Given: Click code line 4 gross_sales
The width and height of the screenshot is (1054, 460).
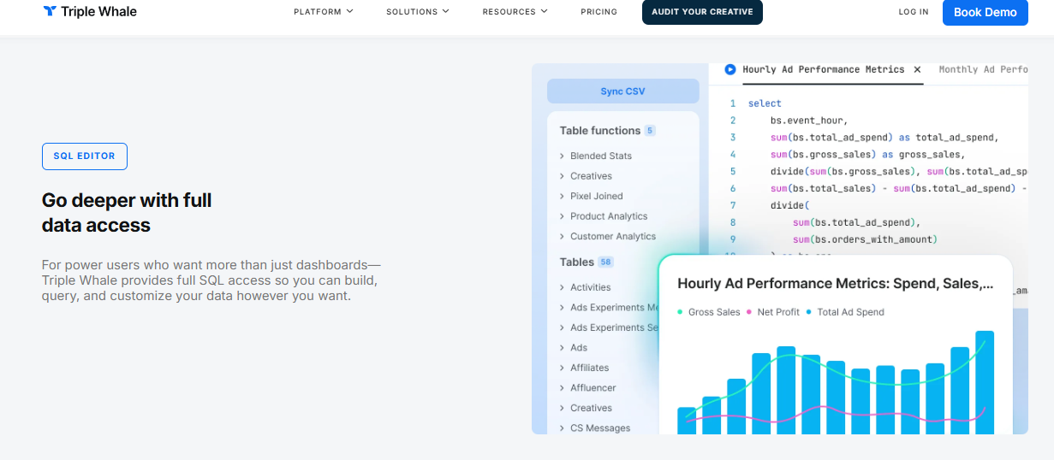Looking at the screenshot, I should 868,154.
